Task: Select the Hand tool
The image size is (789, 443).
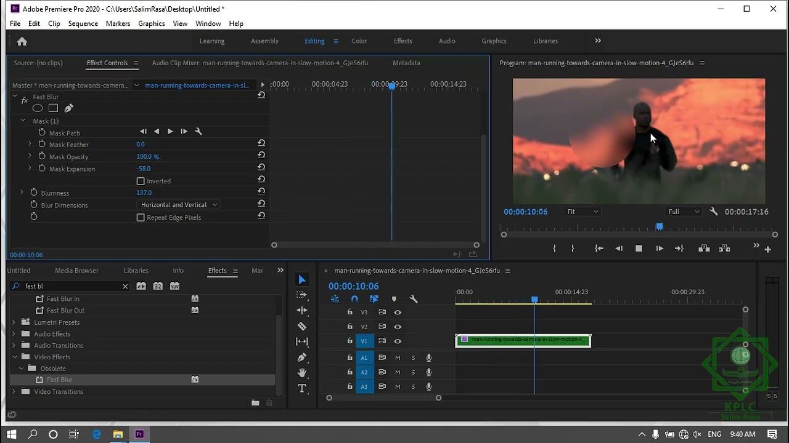Action: click(x=302, y=372)
